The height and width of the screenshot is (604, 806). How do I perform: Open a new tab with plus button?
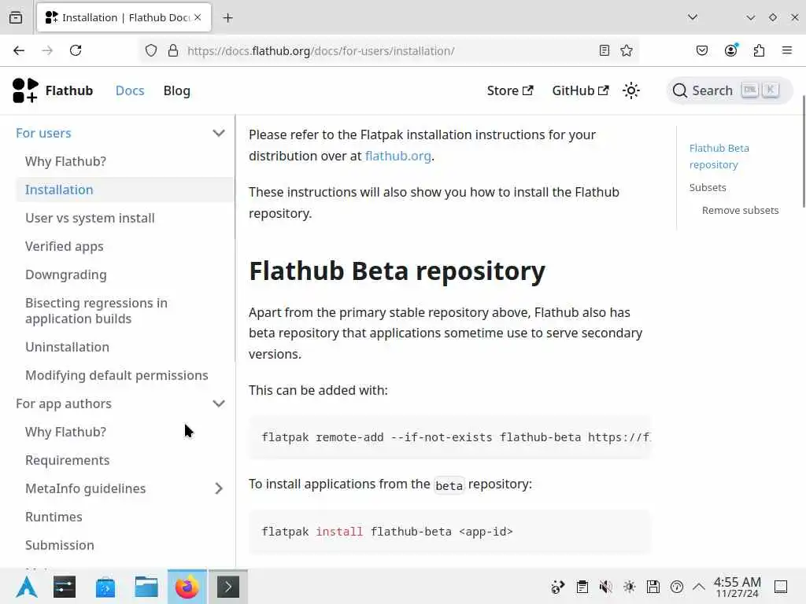(x=227, y=18)
